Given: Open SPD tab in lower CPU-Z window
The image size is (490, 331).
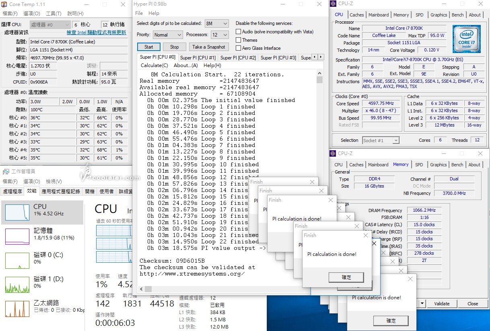Looking at the screenshot, I should tap(419, 165).
